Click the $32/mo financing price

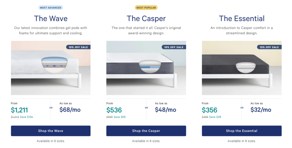click(261, 110)
